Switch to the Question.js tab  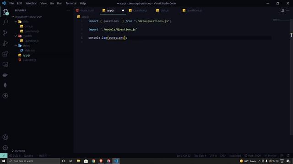pos(140,10)
